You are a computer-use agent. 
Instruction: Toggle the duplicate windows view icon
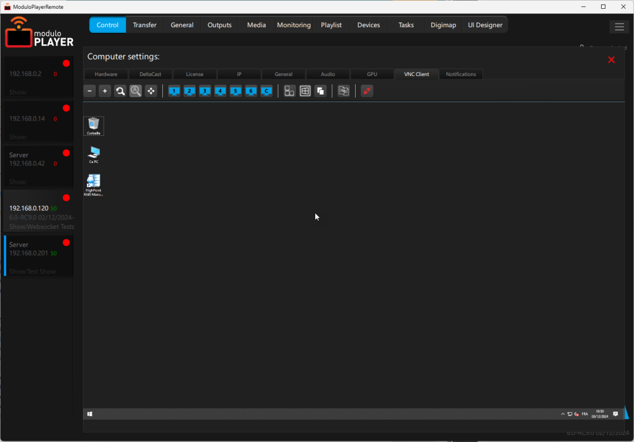[320, 91]
